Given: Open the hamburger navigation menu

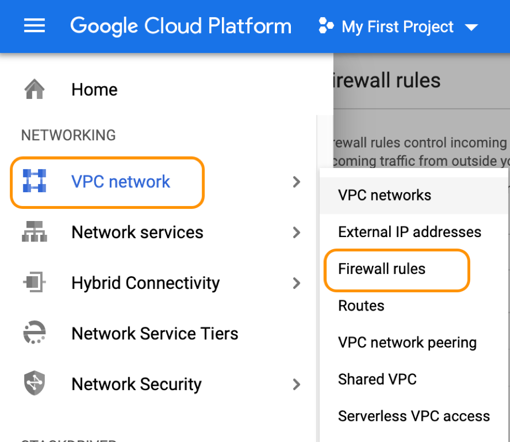Looking at the screenshot, I should click(x=34, y=26).
